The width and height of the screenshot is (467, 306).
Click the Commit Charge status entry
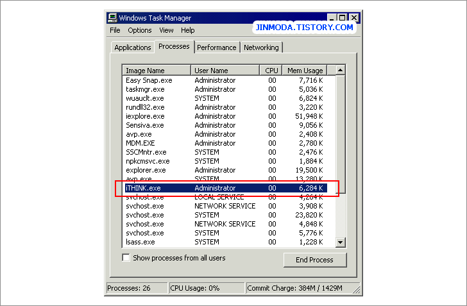coord(303,288)
